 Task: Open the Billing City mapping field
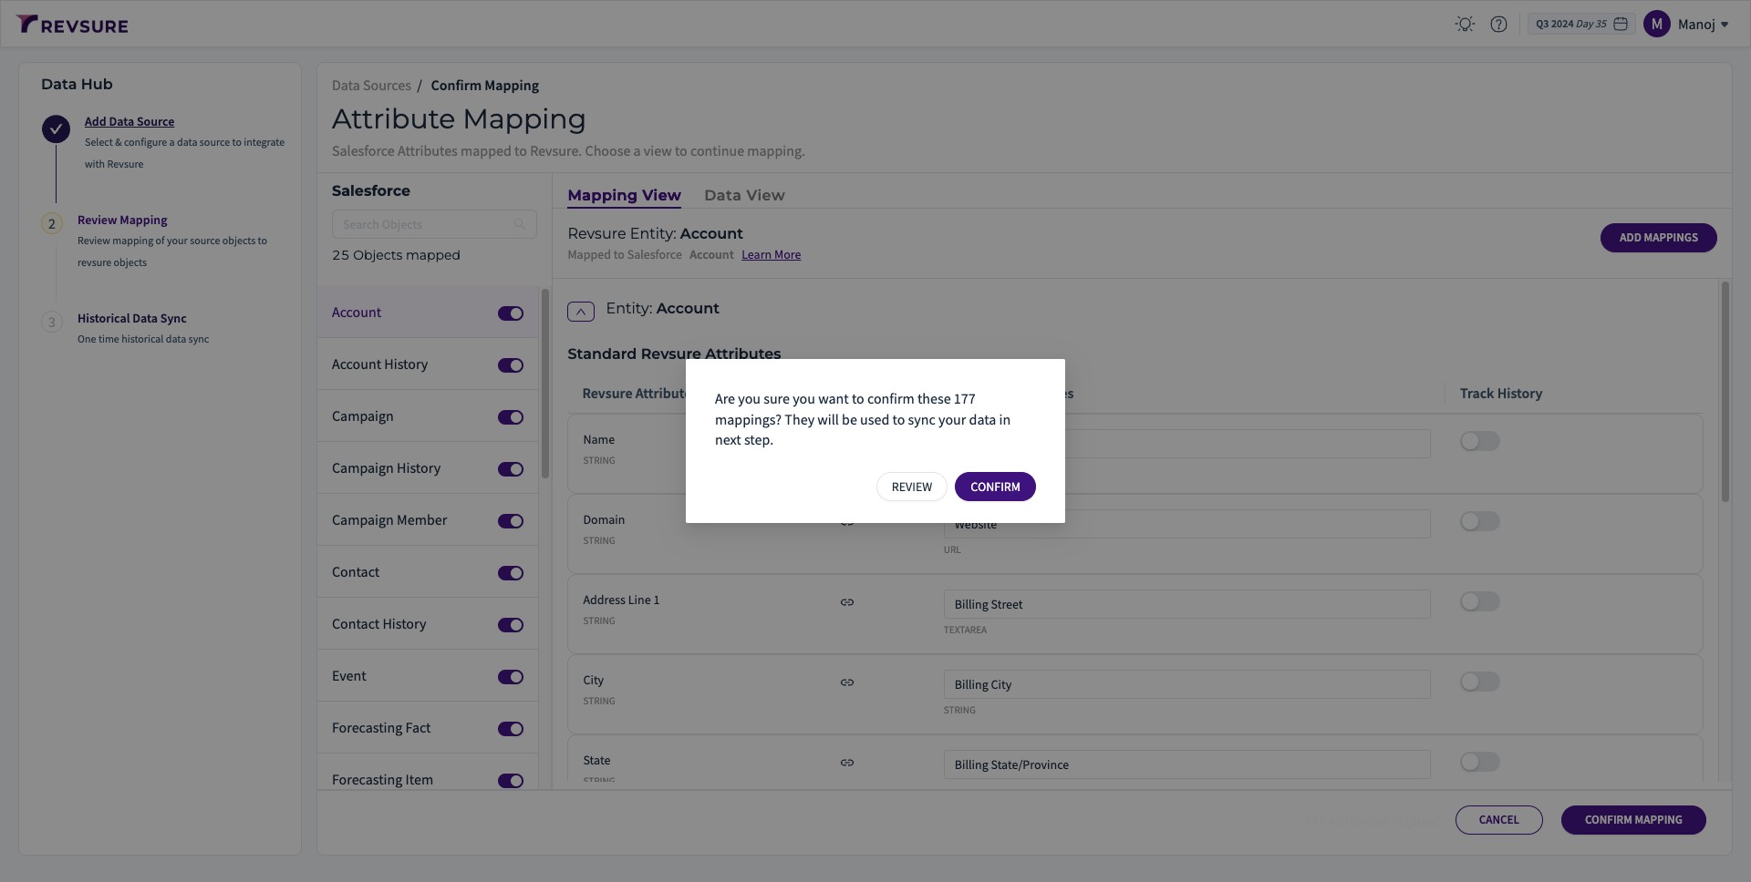coord(1186,684)
